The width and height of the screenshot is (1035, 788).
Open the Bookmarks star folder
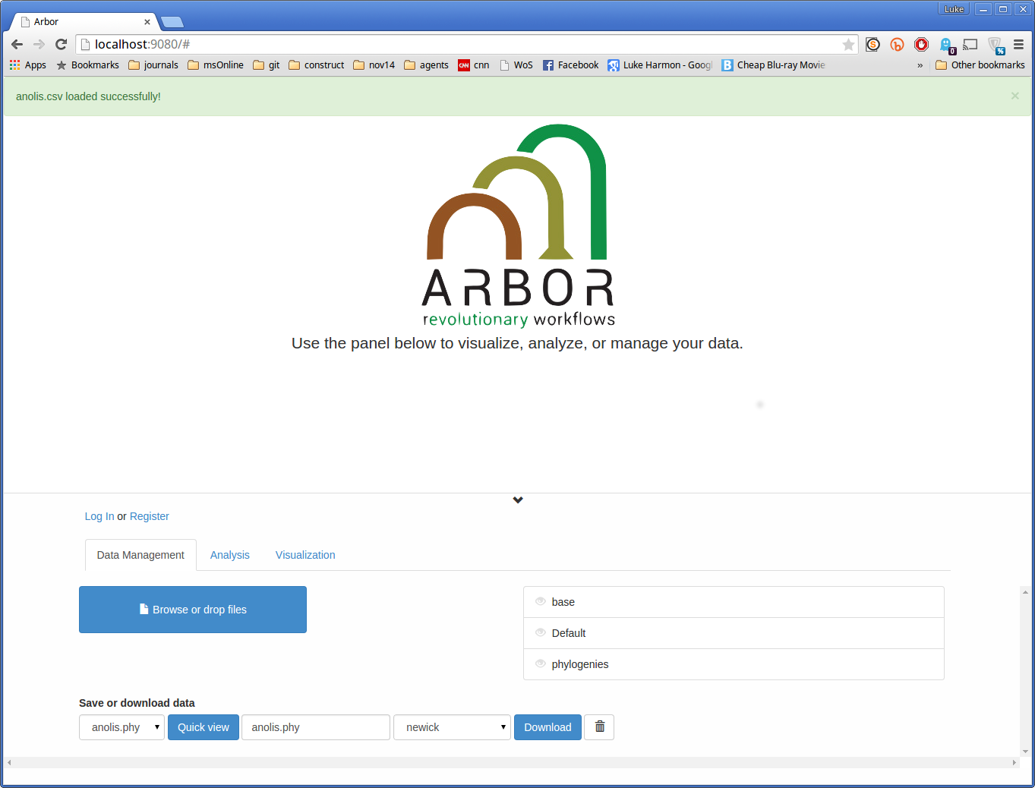pos(87,65)
